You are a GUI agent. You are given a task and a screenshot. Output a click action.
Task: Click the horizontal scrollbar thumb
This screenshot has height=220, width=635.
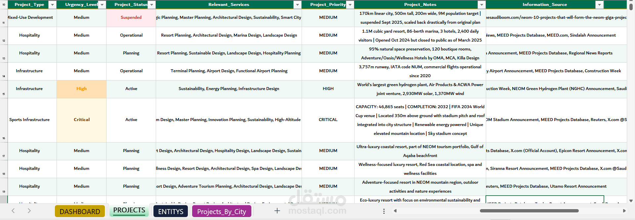[529, 211]
